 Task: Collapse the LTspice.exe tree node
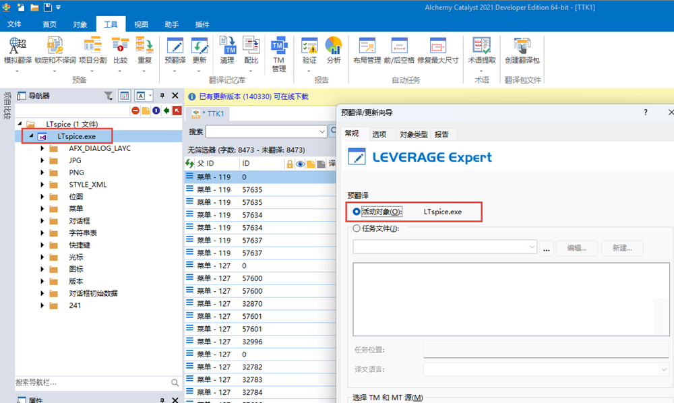(31, 135)
